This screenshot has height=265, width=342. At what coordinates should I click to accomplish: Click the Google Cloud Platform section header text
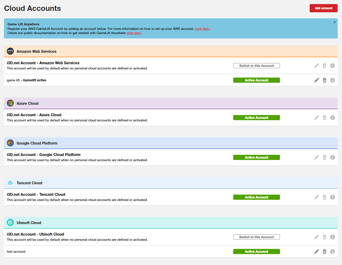pos(37,143)
